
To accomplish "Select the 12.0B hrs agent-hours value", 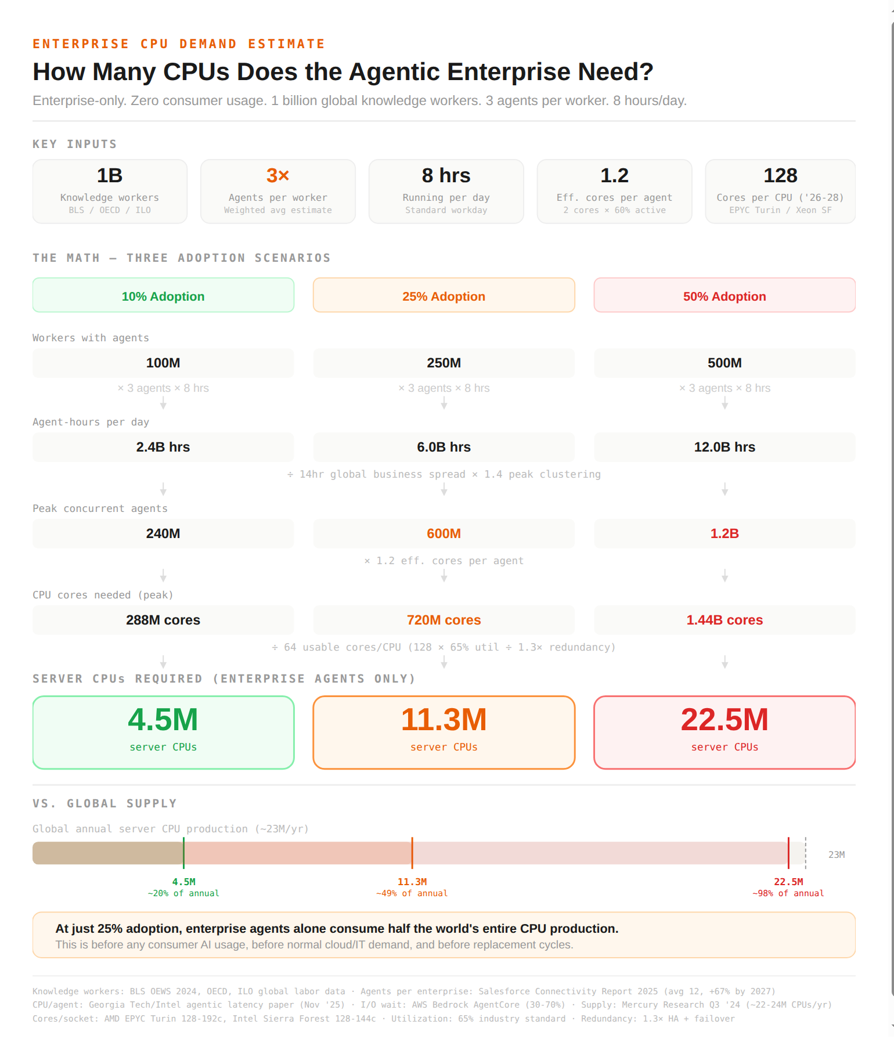I will pyautogui.click(x=724, y=448).
